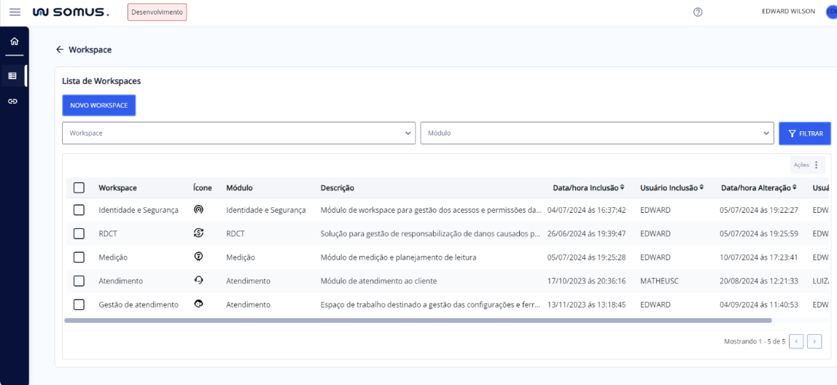Image resolution: width=837 pixels, height=385 pixels.
Task: Select the 'Módulo de atendimento ao cliente' description
Action: pos(379,281)
